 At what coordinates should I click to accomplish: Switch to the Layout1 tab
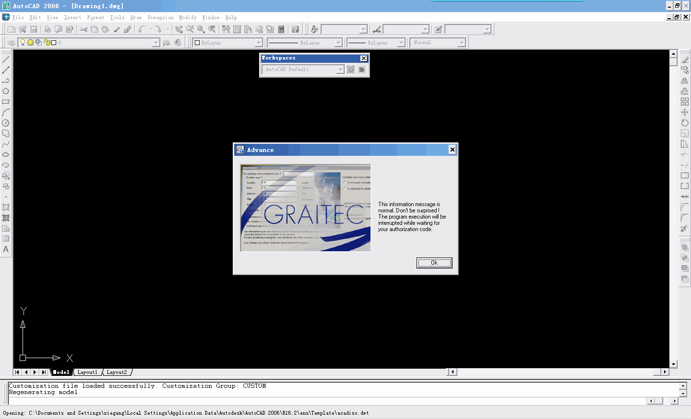(x=87, y=372)
